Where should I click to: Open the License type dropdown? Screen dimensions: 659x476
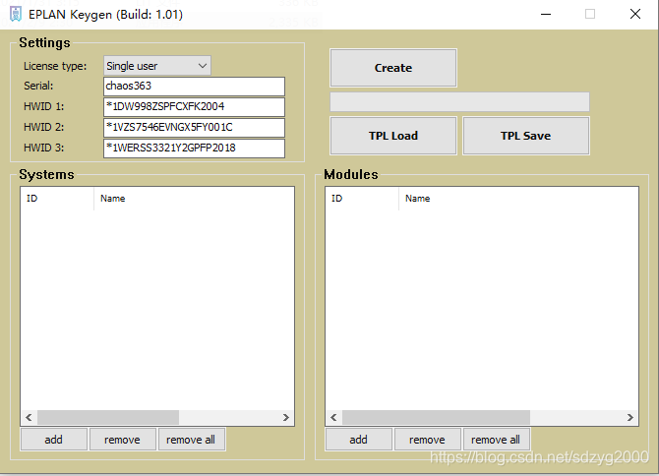point(157,66)
